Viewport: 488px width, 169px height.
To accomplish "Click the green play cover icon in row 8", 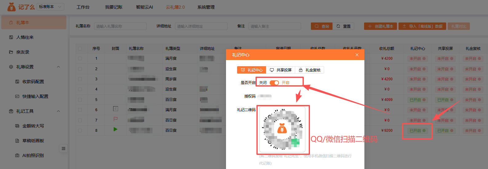I will [115, 129].
